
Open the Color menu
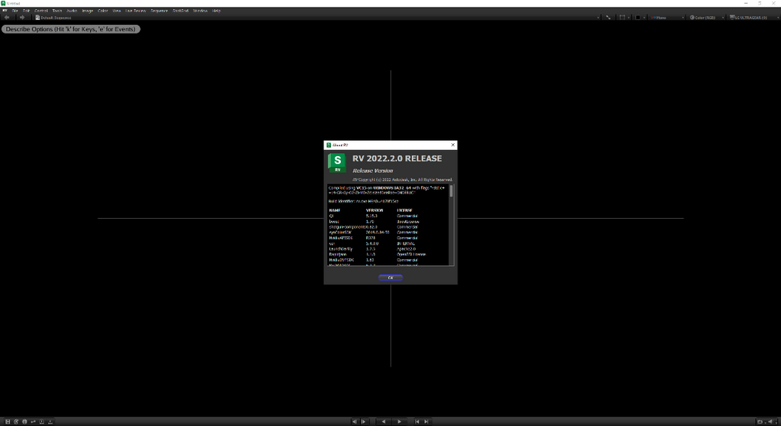click(x=103, y=11)
